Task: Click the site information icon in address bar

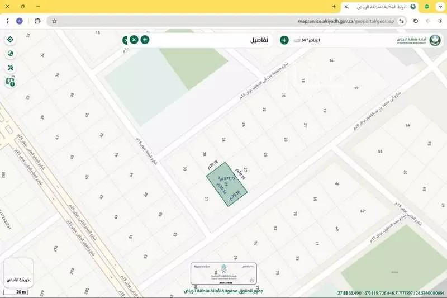Action: click(401, 21)
